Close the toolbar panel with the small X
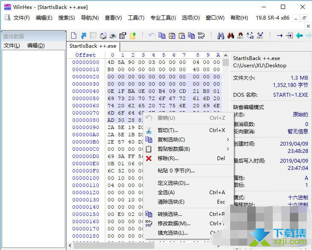This screenshot has height=250, width=312. pos(308,26)
